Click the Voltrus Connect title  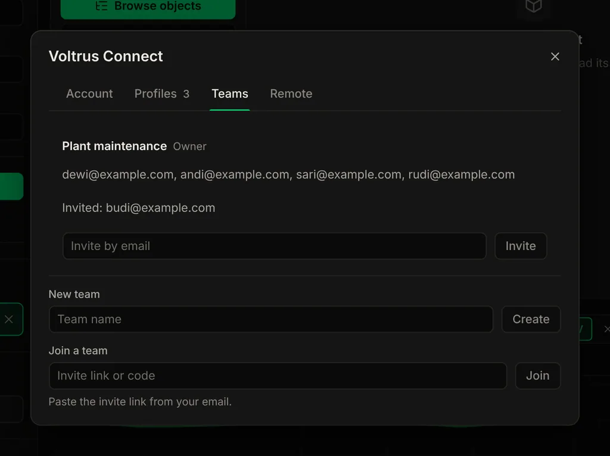point(105,57)
